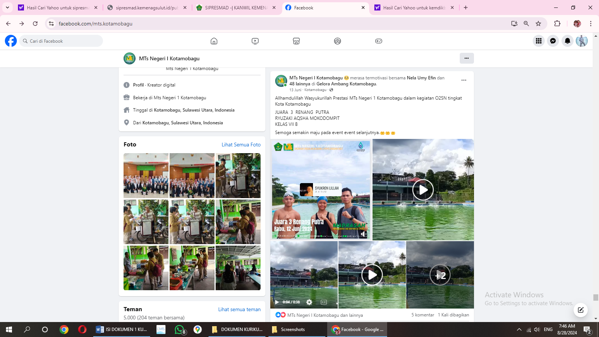The image size is (599, 337).
Task: Unmute the playing video speaker icon
Action: point(363,234)
